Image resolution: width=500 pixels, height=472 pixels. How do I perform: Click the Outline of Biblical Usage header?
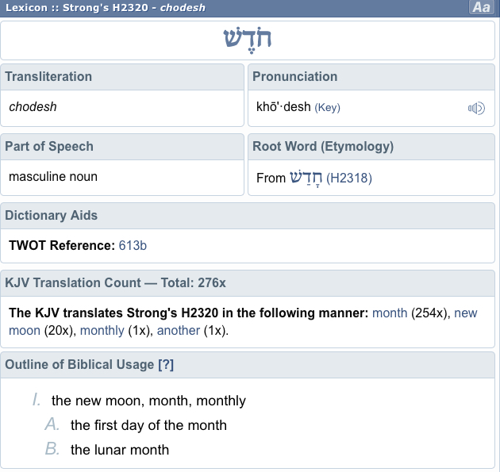point(79,364)
